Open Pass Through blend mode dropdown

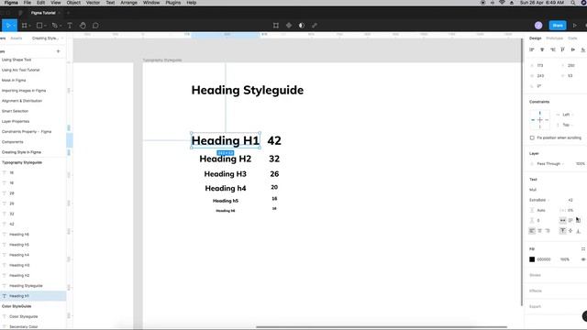click(550, 164)
